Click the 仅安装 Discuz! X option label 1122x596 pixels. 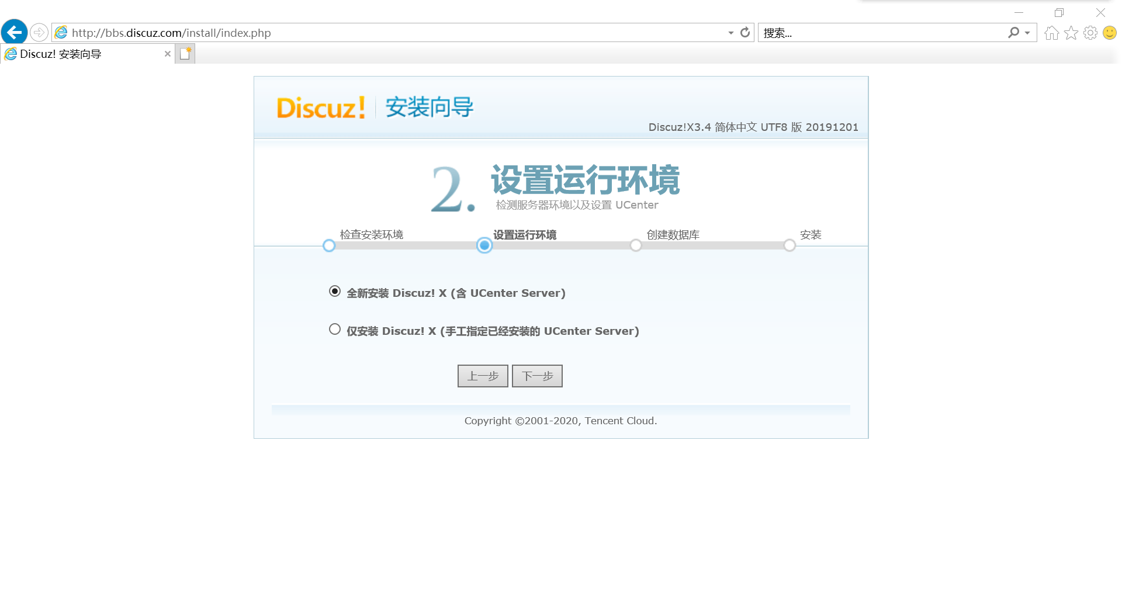pyautogui.click(x=493, y=331)
